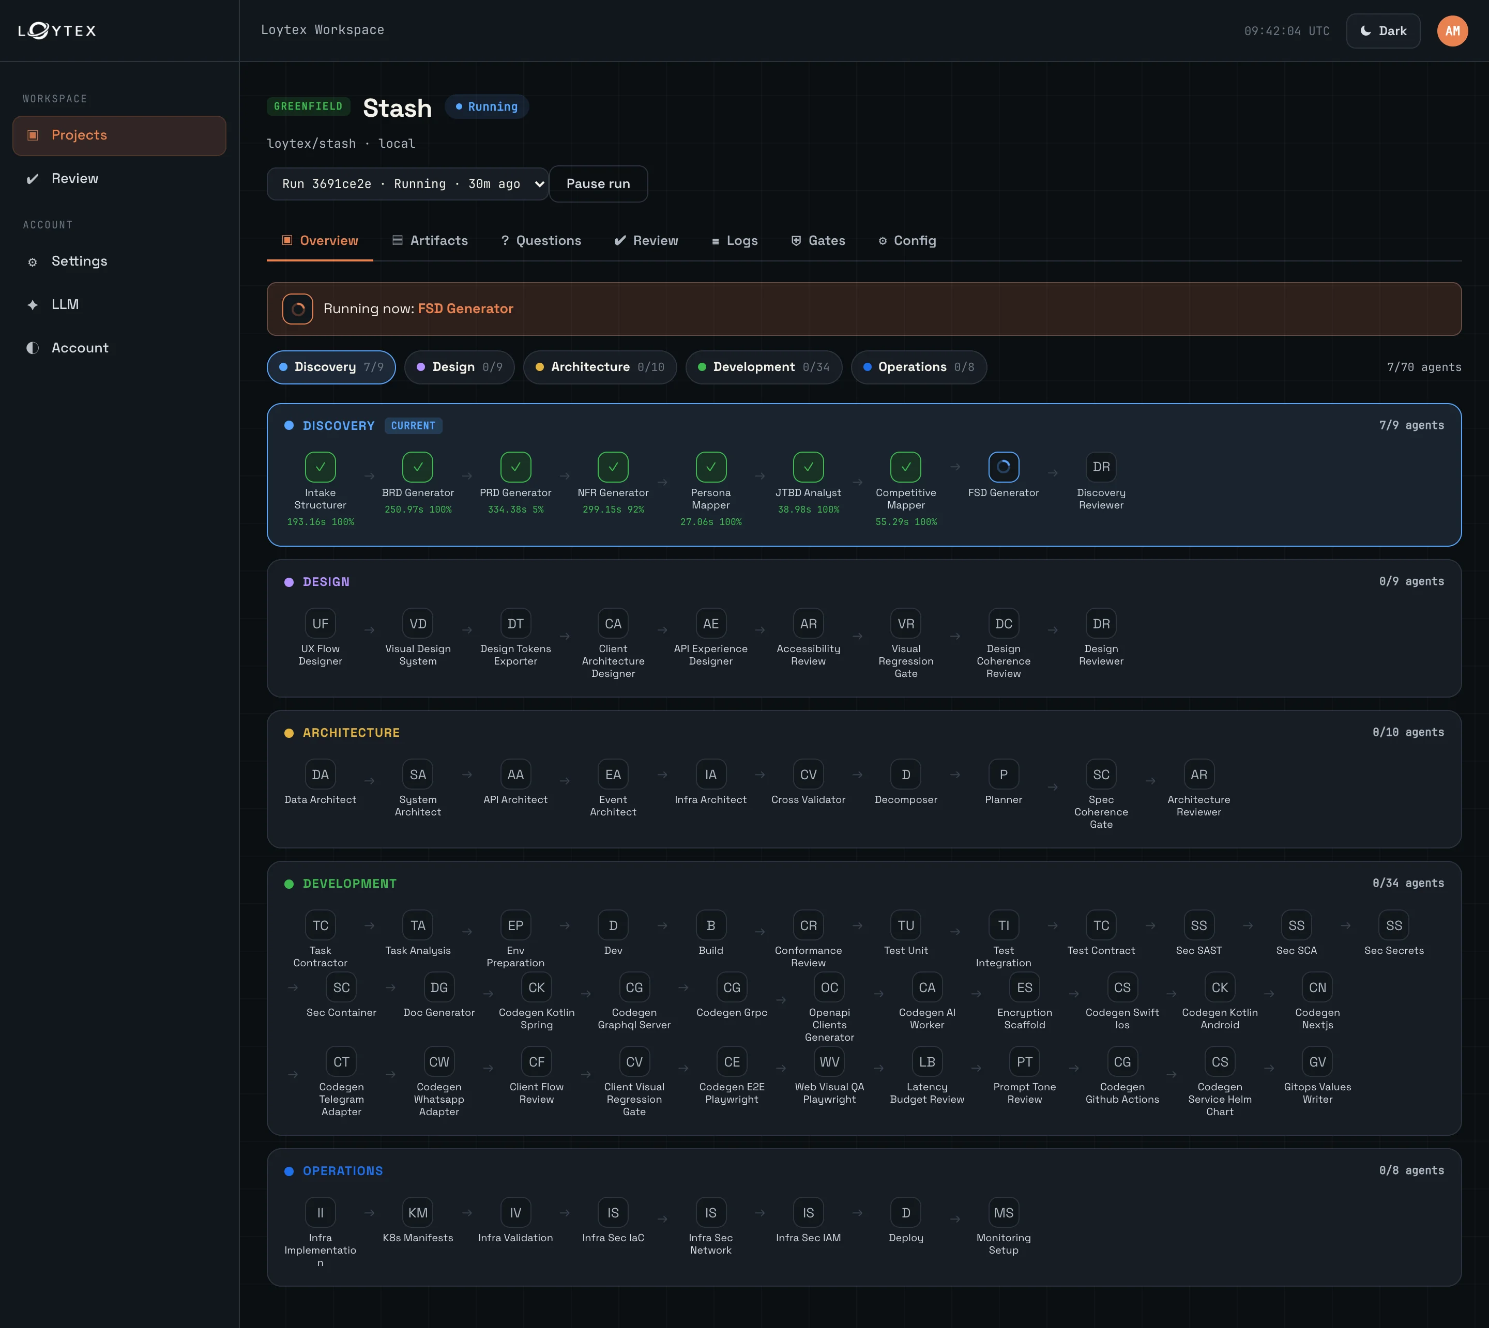Select the Env Preparation EP icon
The width and height of the screenshot is (1489, 1328).
pyautogui.click(x=515, y=925)
